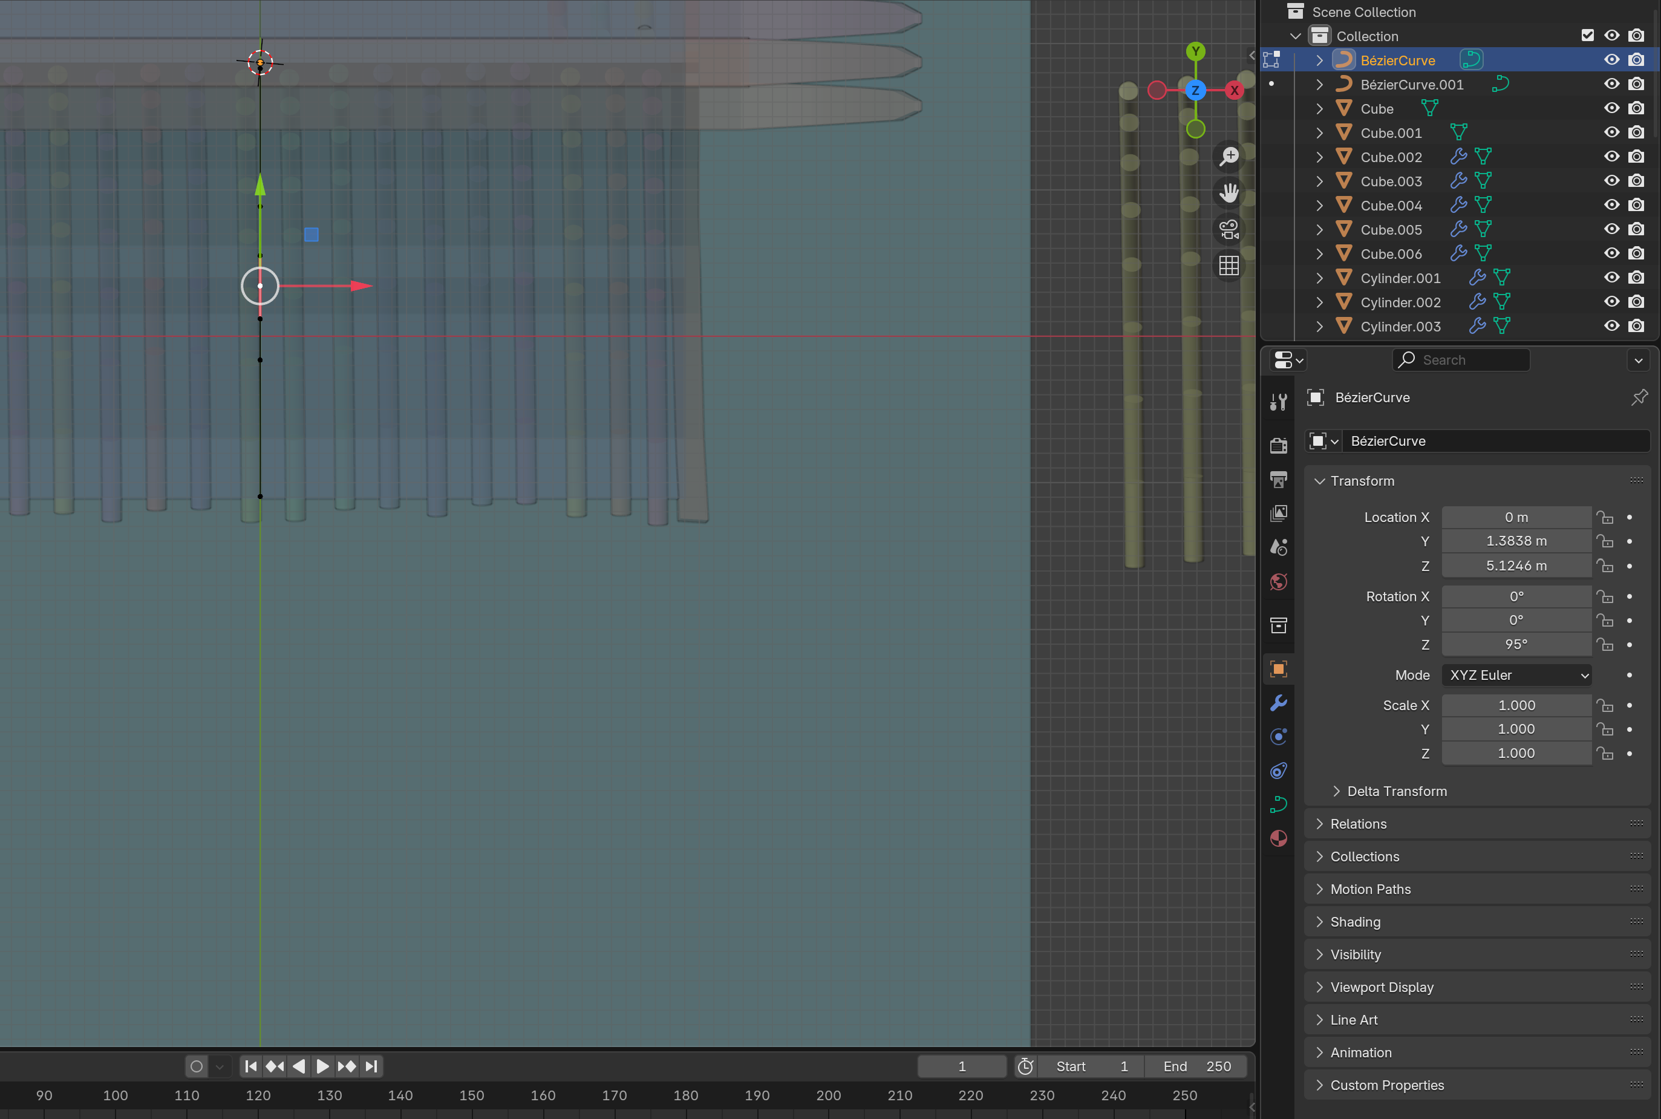Open the Object Constraints tab icon
The width and height of the screenshot is (1661, 1119).
pyautogui.click(x=1279, y=771)
